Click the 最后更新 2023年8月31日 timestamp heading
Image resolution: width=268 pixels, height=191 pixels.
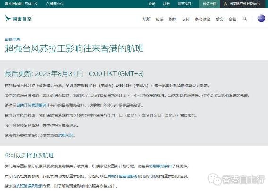74,74
